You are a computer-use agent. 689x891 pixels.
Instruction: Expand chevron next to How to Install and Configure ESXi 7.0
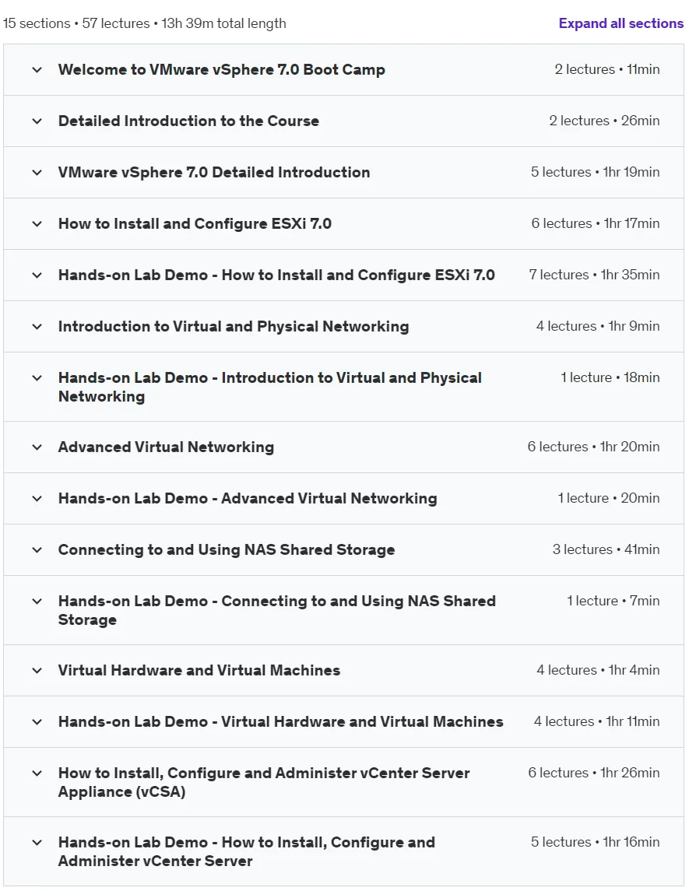37,224
